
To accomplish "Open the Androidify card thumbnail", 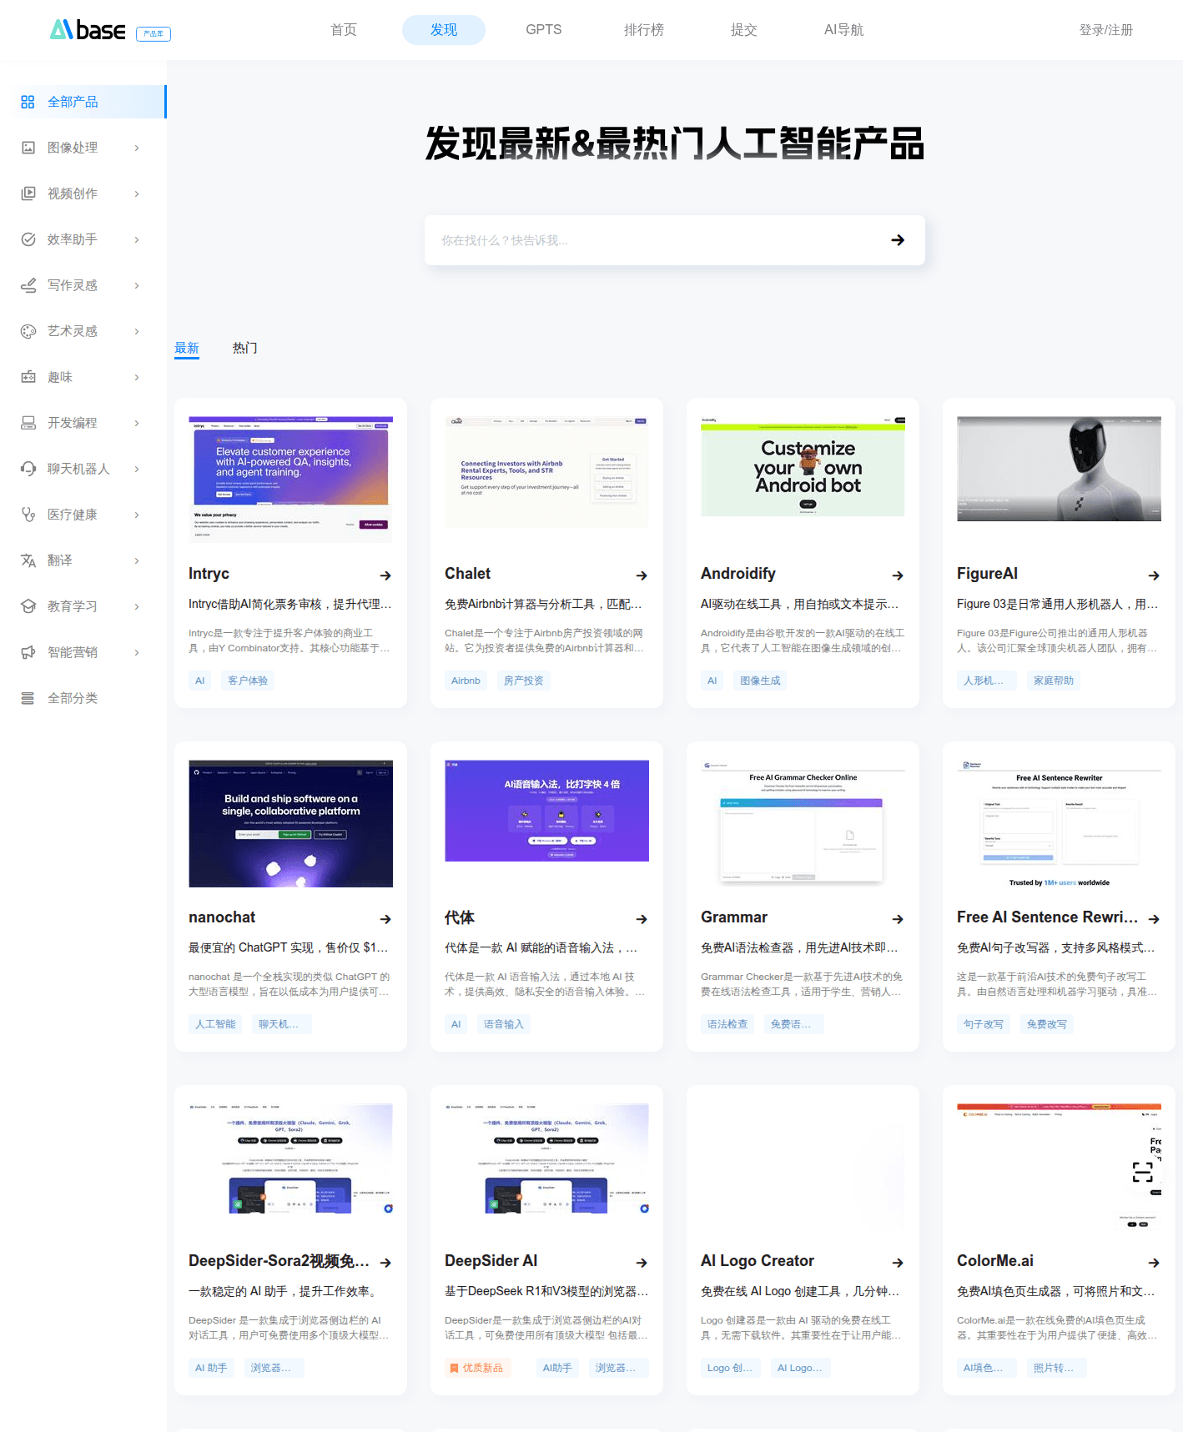I will [x=803, y=467].
